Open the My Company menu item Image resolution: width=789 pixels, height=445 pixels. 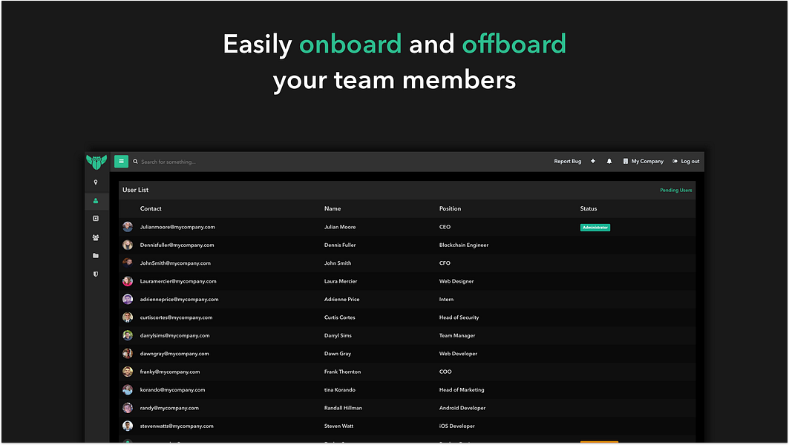[643, 161]
